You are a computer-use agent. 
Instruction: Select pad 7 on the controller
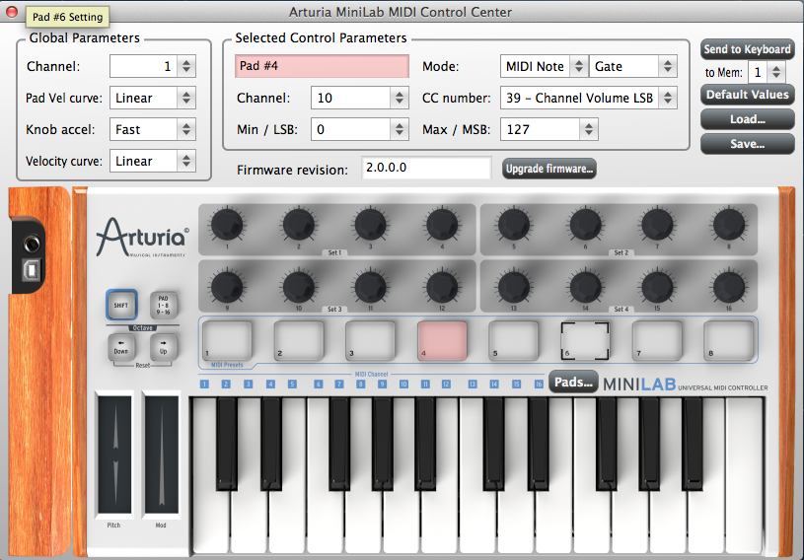tap(657, 341)
